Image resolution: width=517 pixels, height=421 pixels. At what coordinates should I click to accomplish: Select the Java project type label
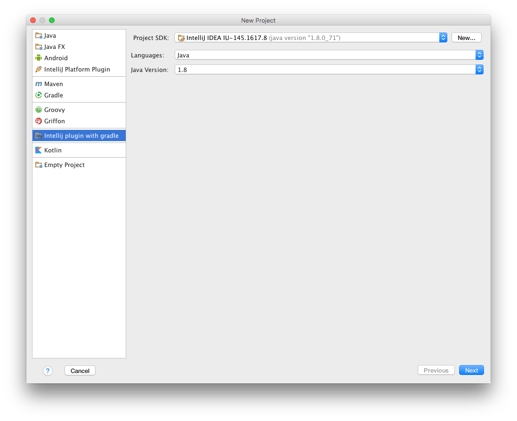tap(50, 36)
